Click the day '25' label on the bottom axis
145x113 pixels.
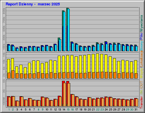click(x=110, y=110)
